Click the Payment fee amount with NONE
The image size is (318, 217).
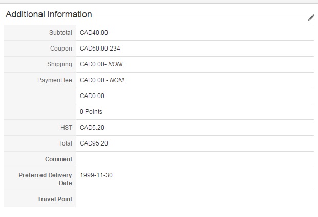pos(103,80)
